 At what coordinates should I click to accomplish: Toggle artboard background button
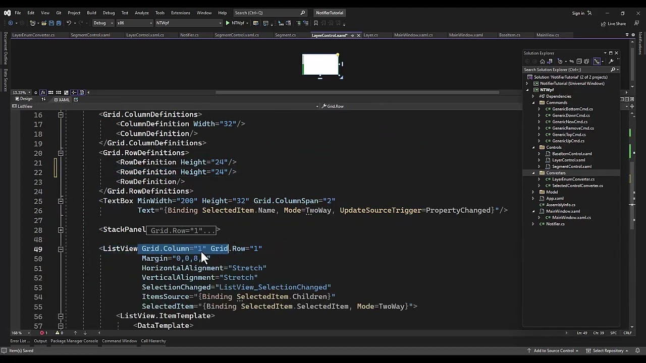coord(66,92)
